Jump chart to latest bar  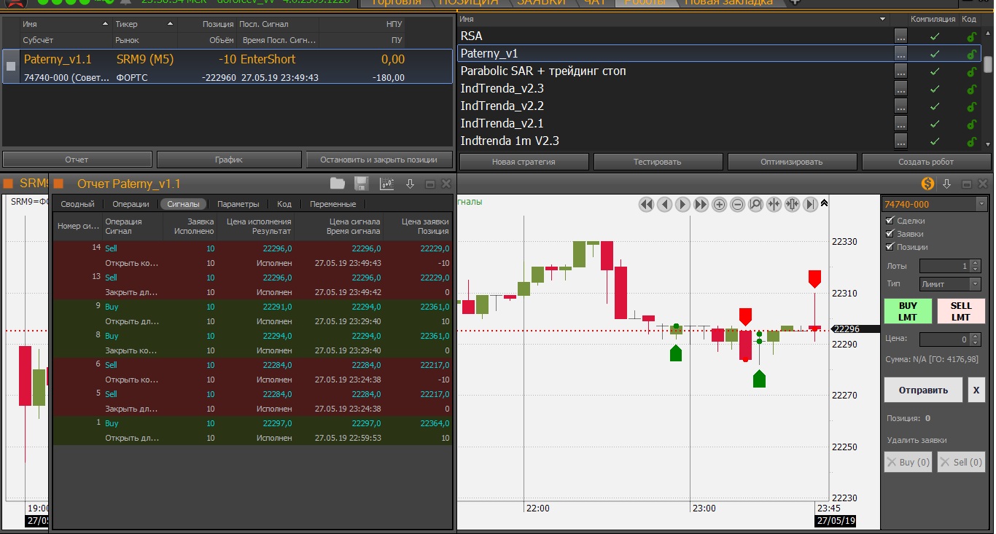pyautogui.click(x=810, y=205)
